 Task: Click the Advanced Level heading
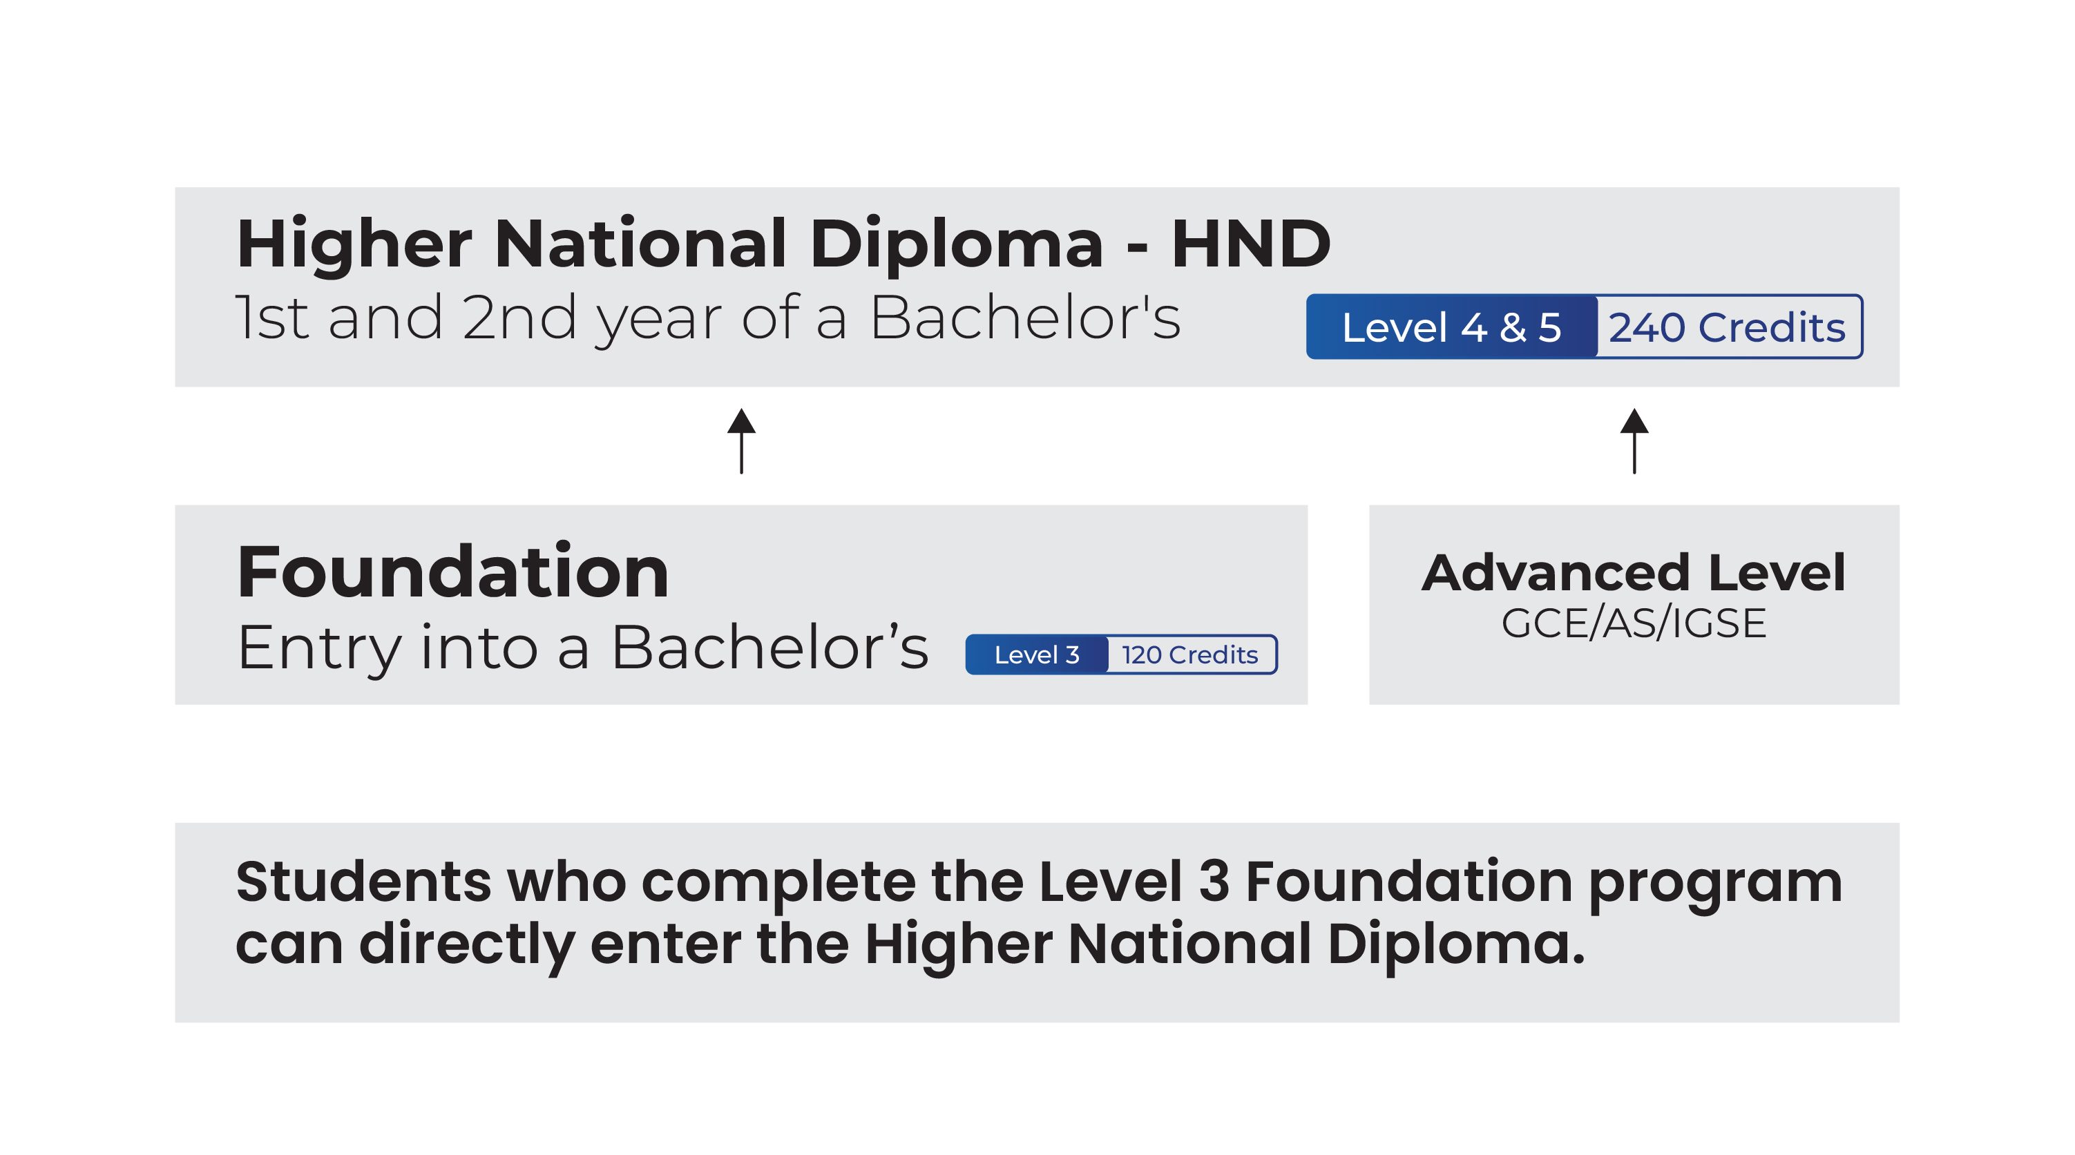[x=1634, y=572]
